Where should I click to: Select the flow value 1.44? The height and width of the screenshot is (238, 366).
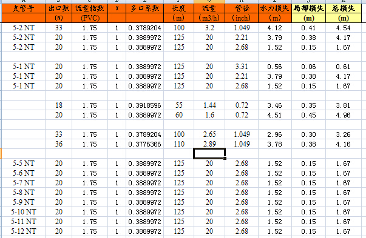click(x=209, y=105)
